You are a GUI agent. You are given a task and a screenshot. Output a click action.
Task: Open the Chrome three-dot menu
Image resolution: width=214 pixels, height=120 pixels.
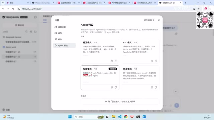tap(211, 9)
